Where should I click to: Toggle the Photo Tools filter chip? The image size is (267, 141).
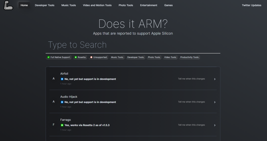[154, 57]
